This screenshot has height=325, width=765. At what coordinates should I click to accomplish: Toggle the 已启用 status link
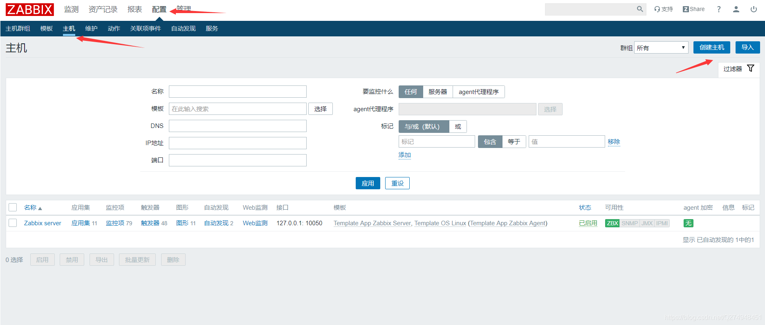pos(588,223)
